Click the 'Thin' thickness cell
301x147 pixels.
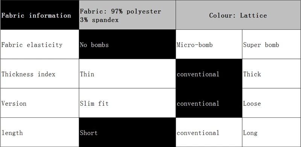127,74
